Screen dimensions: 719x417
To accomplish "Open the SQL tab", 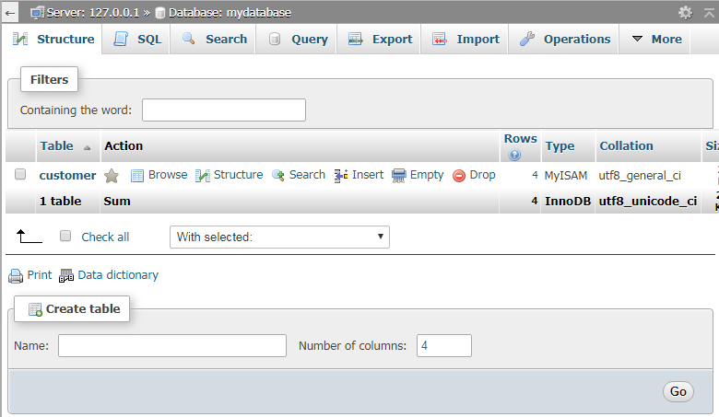I will tap(137, 39).
